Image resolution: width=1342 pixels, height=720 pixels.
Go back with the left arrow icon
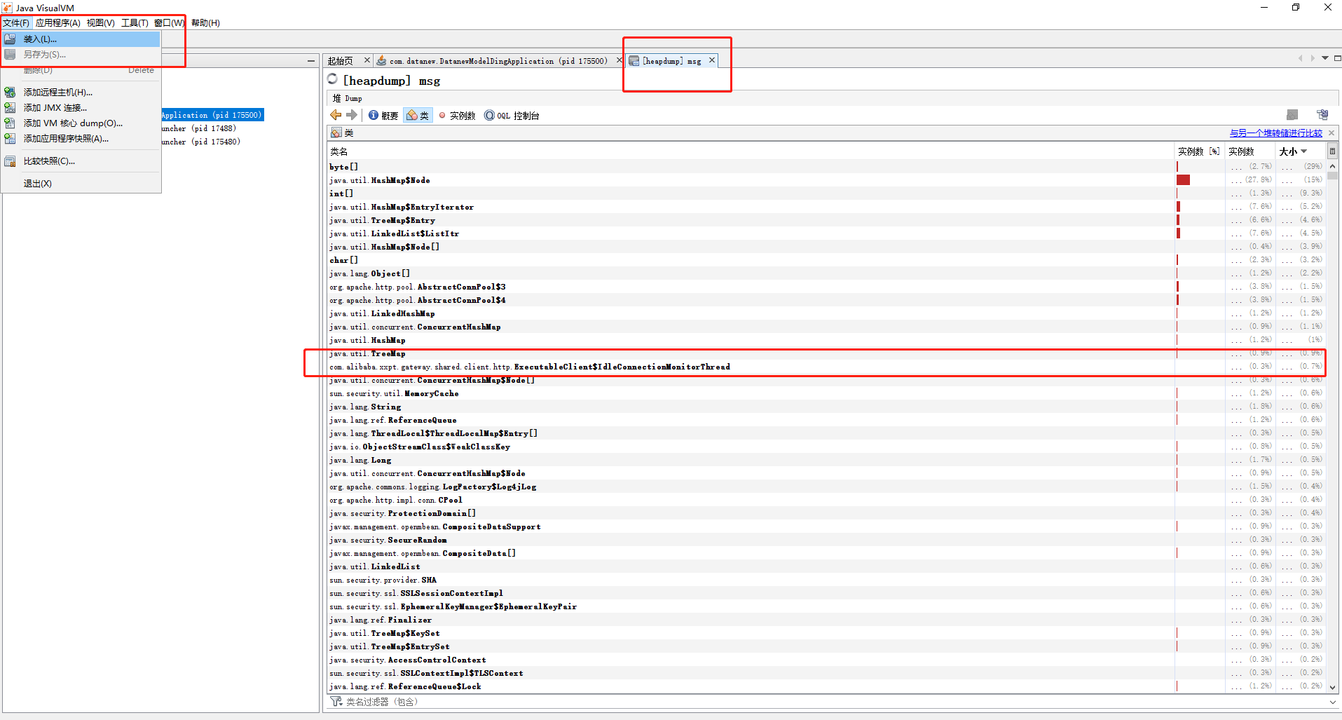coord(336,115)
